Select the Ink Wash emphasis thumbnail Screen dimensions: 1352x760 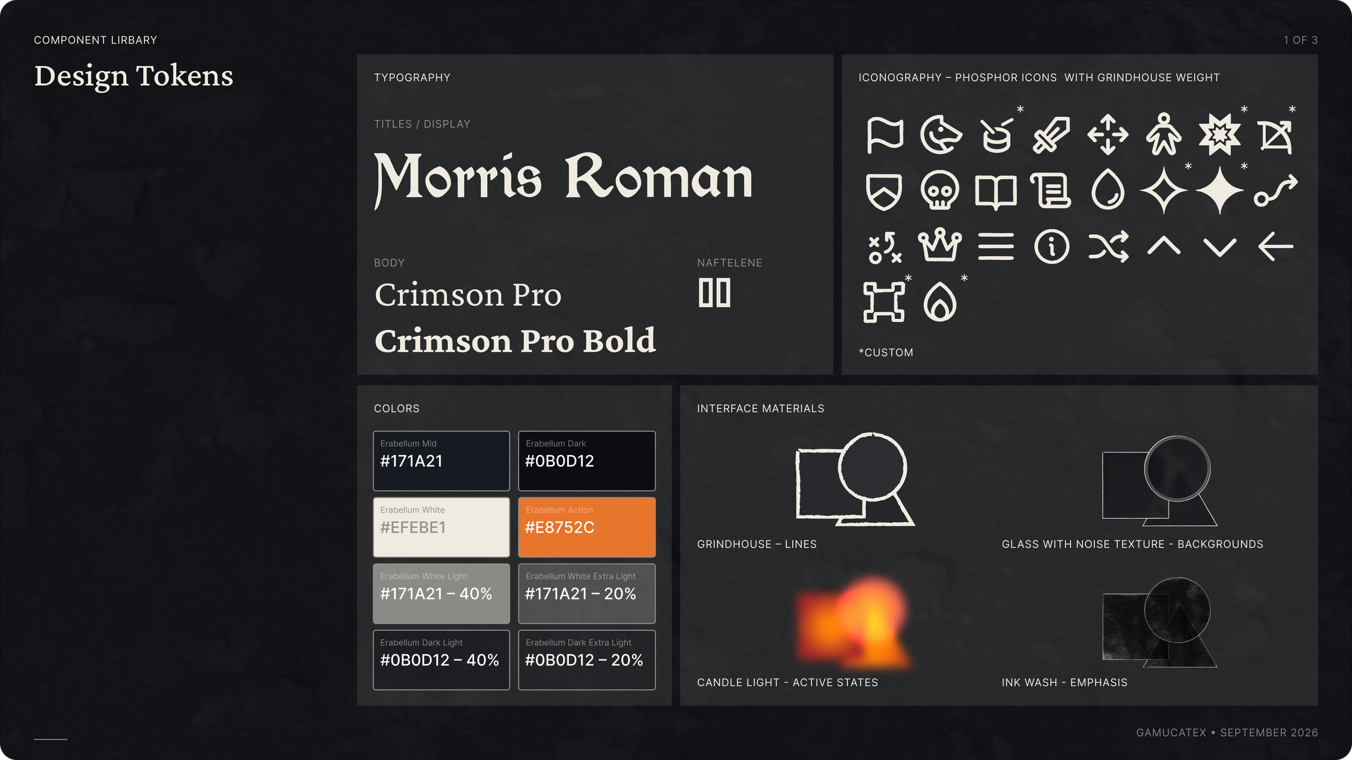(x=1159, y=622)
